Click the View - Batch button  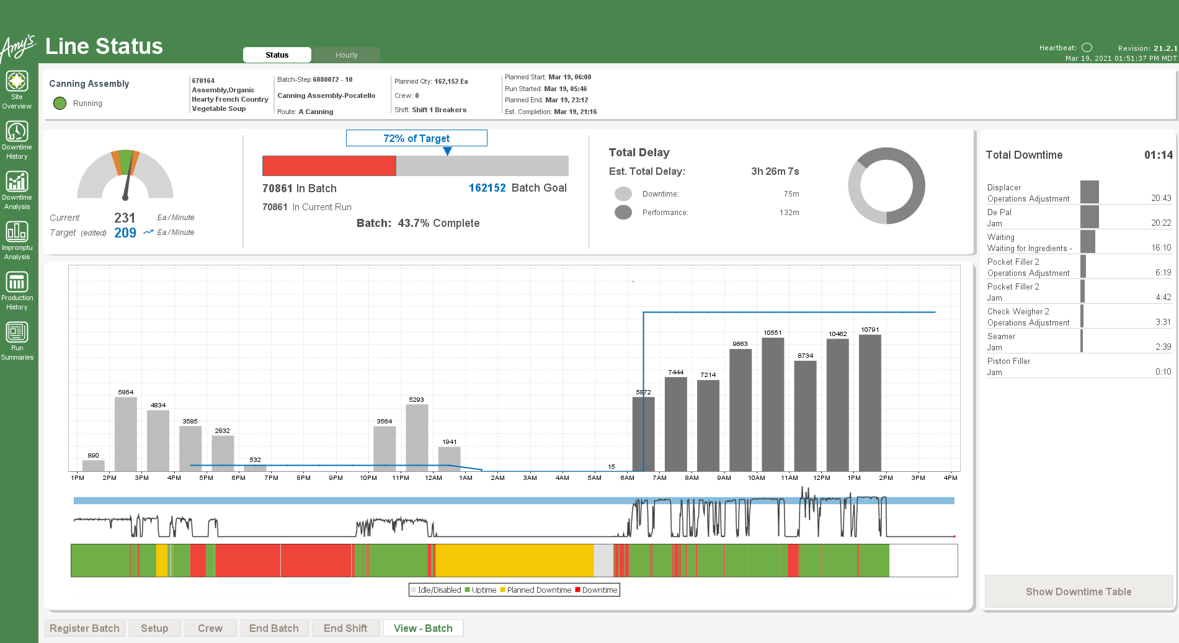pyautogui.click(x=423, y=628)
